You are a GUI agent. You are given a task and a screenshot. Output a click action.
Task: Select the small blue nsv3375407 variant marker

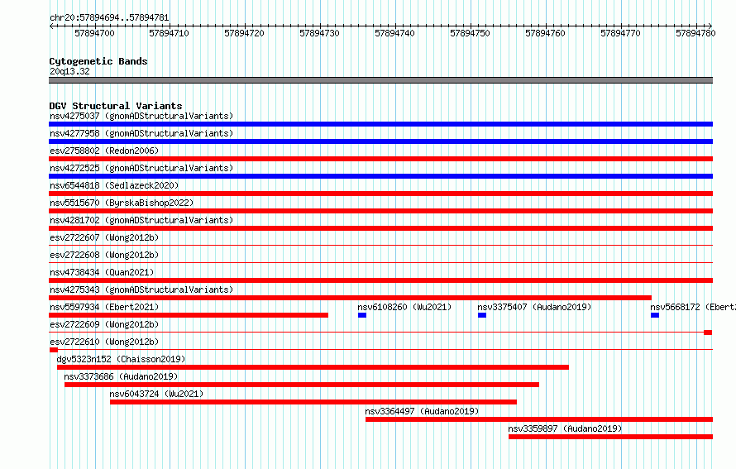(482, 315)
